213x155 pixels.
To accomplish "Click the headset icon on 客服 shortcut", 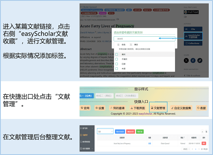I will (198, 108).
